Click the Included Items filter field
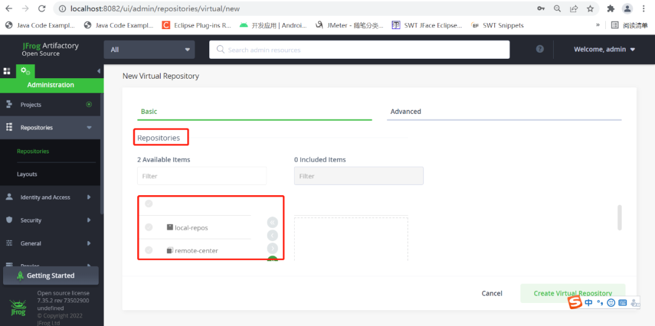This screenshot has width=655, height=326. (x=359, y=176)
